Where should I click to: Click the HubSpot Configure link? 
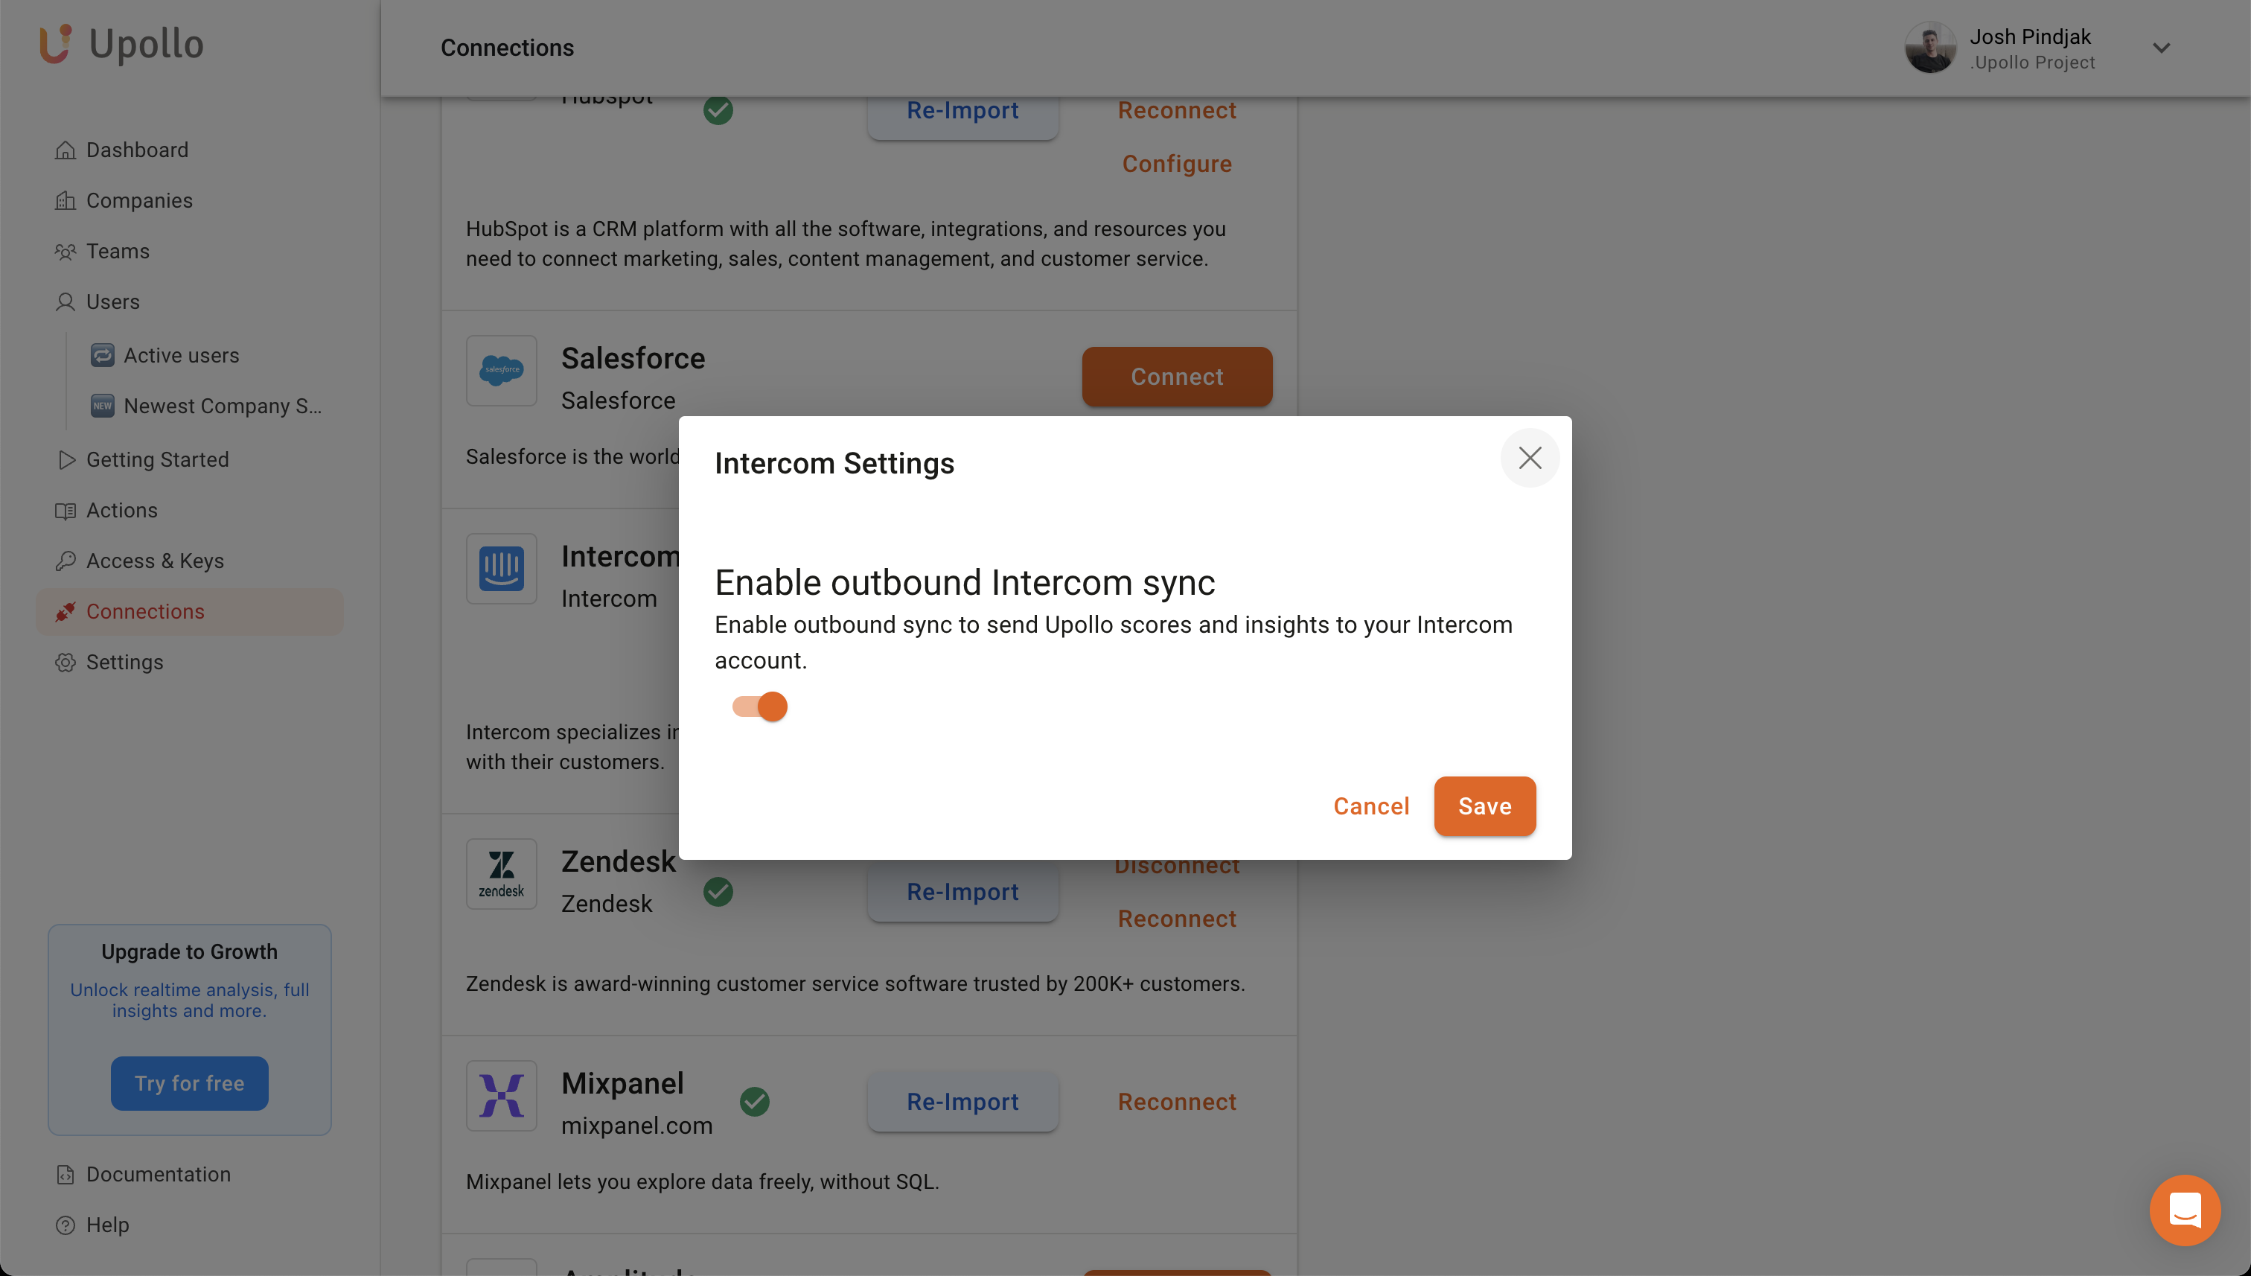point(1177,164)
